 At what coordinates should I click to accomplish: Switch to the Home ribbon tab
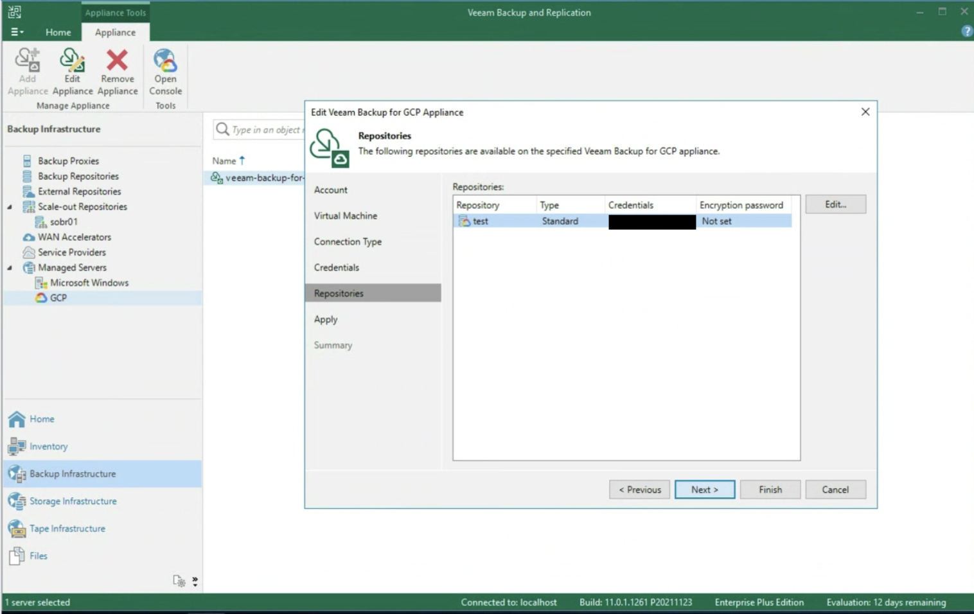(x=58, y=32)
